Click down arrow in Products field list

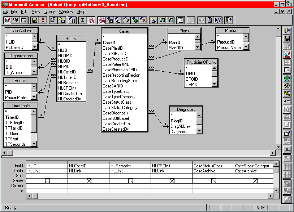click(246, 47)
